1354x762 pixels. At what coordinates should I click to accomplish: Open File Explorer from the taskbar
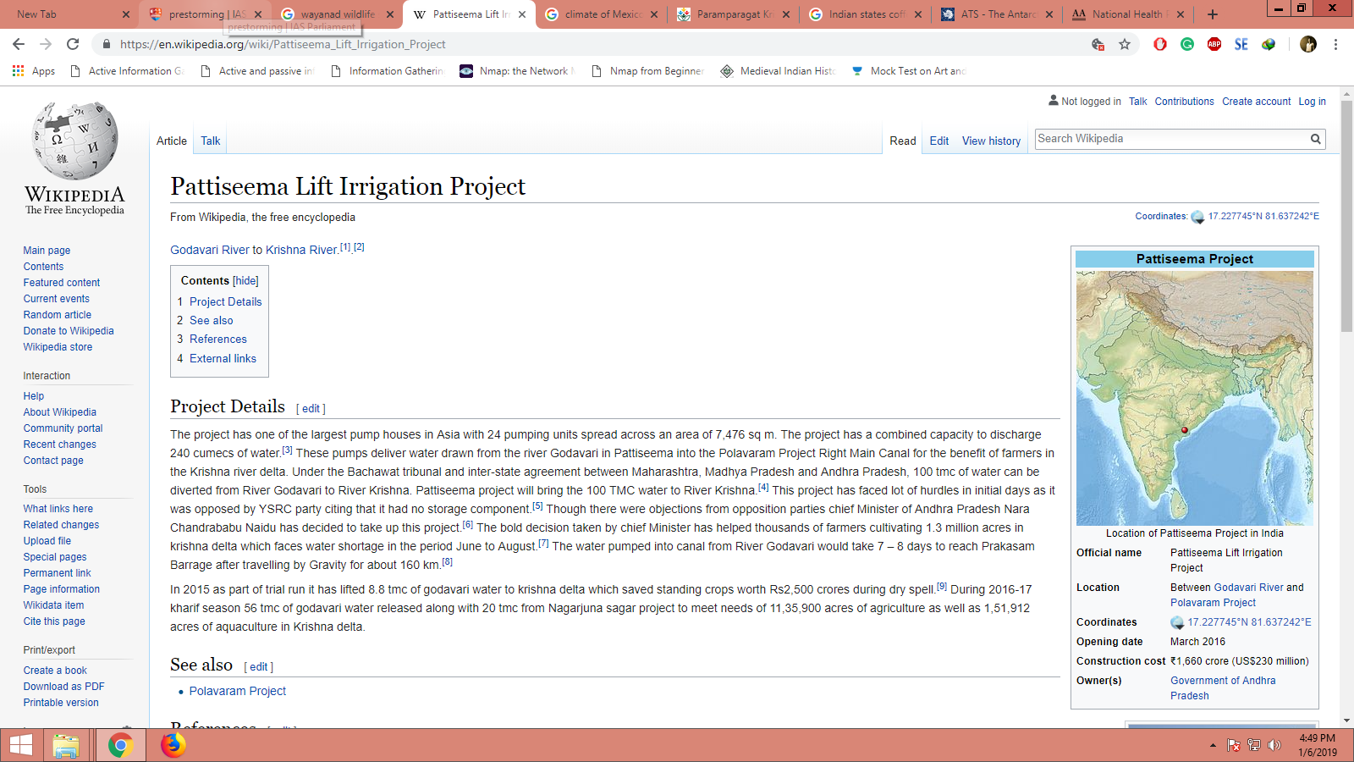(66, 745)
